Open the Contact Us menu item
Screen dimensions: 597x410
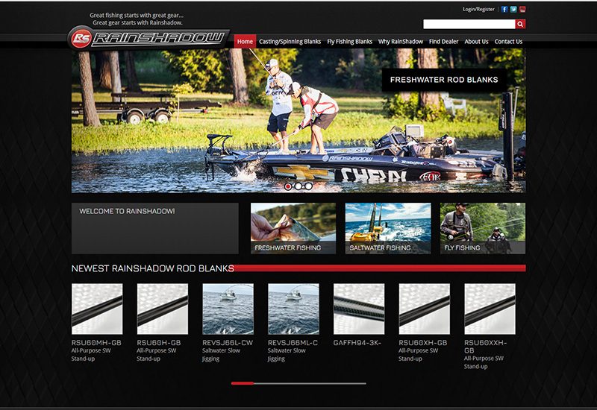coord(508,42)
